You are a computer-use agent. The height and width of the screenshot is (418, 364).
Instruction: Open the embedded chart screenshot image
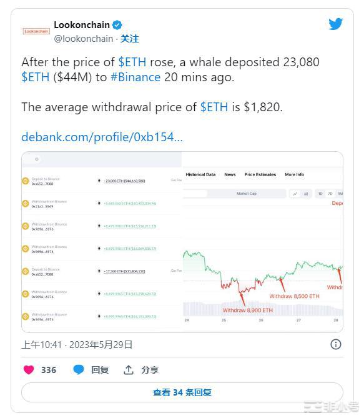pyautogui.click(x=182, y=242)
